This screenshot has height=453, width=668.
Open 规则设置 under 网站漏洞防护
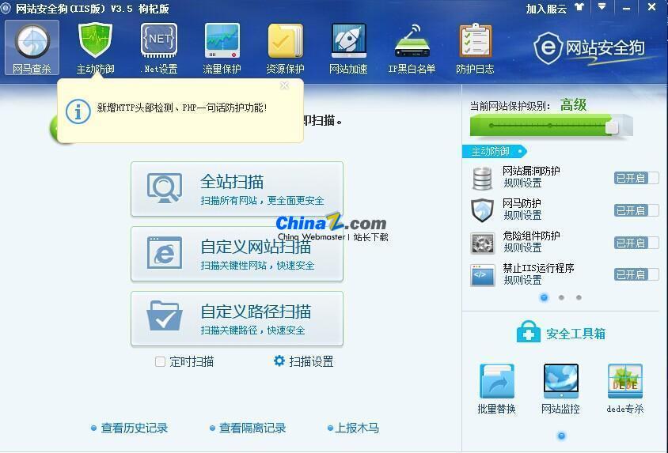coord(522,183)
